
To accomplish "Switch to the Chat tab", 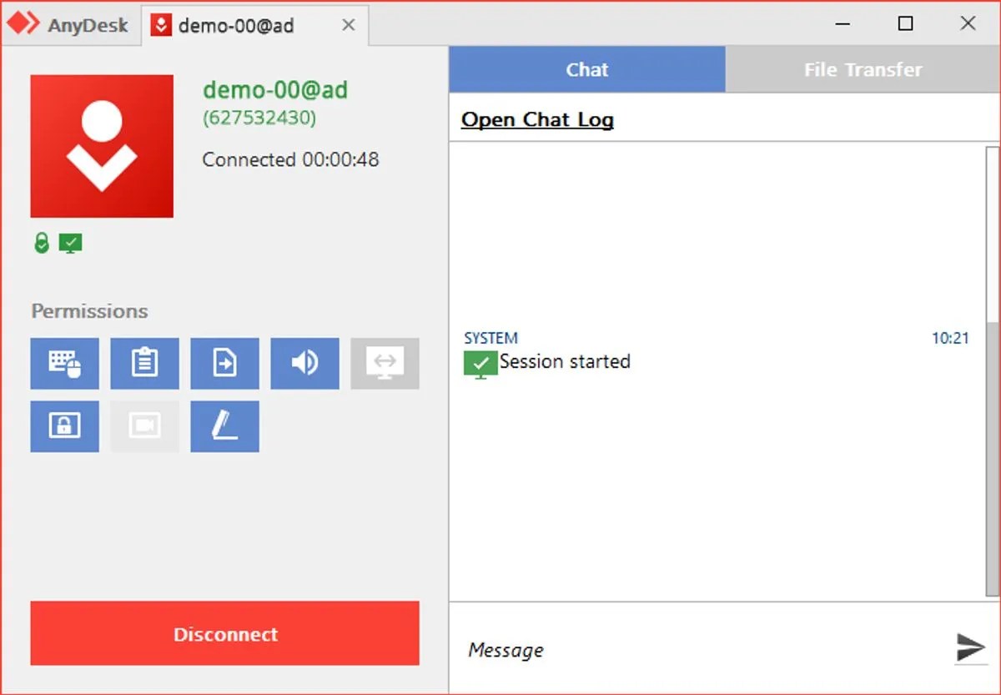I will coord(587,69).
